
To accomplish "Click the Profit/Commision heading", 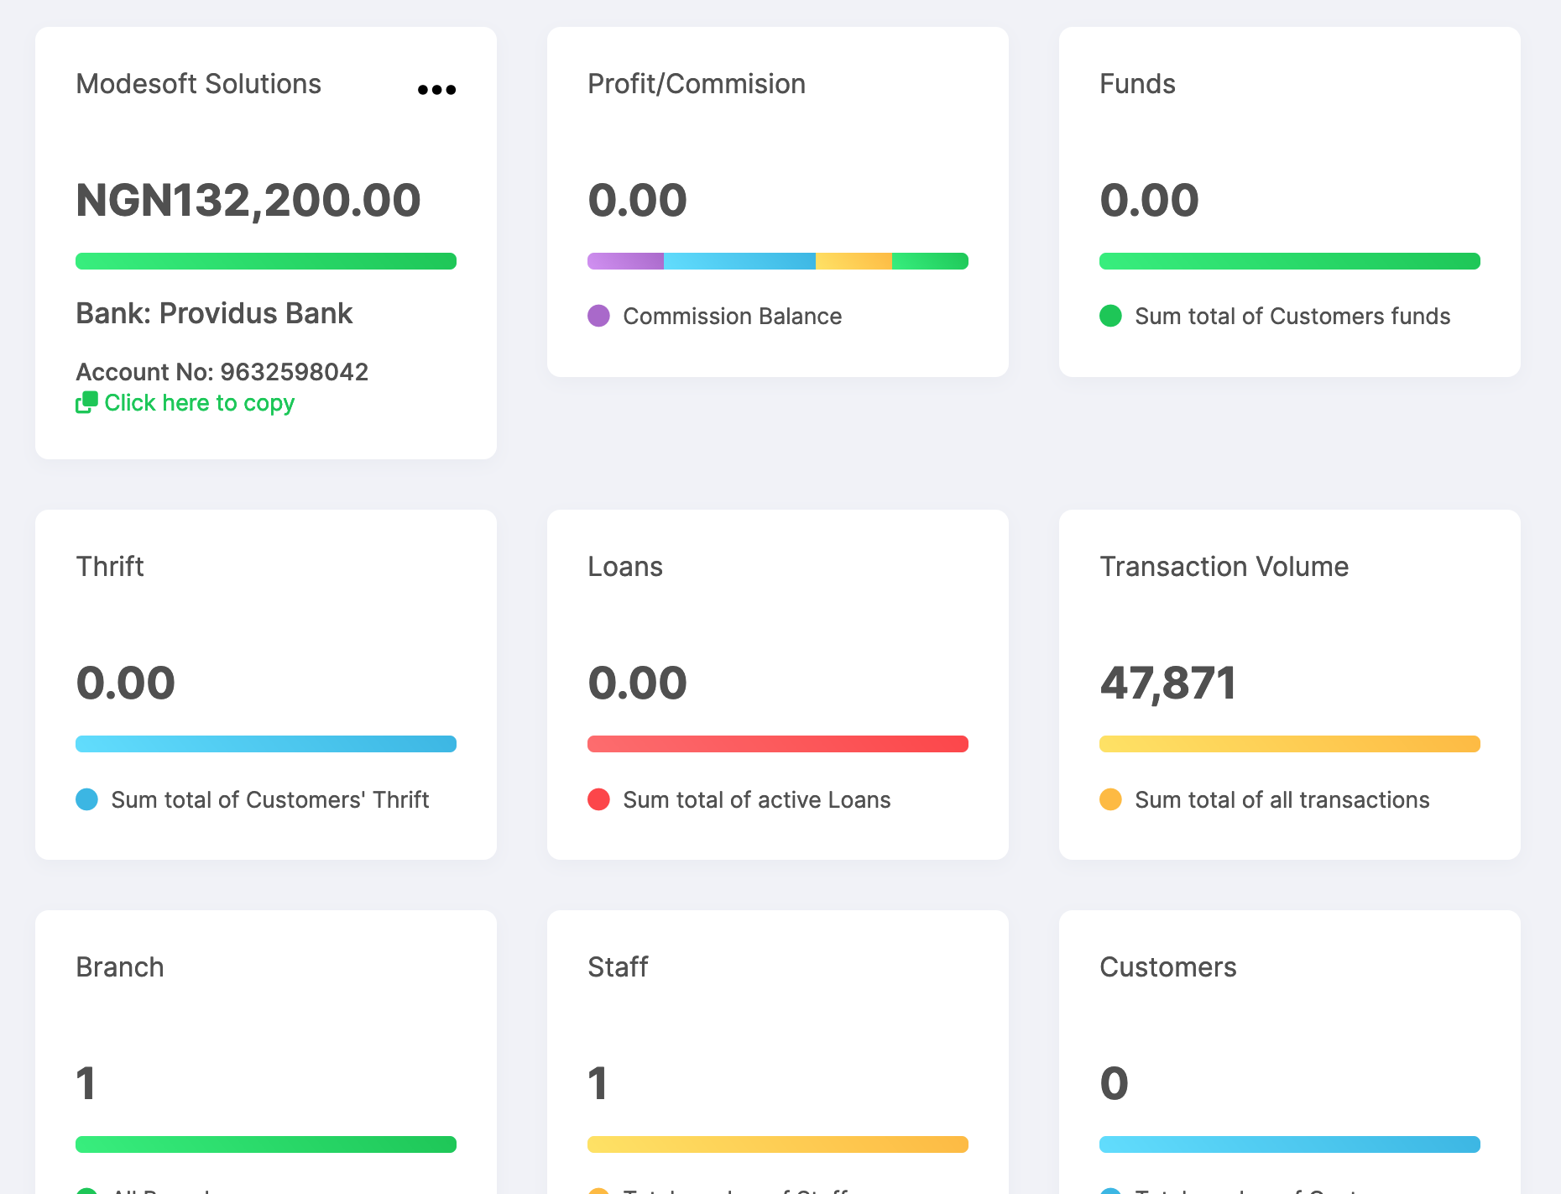I will pos(697,84).
